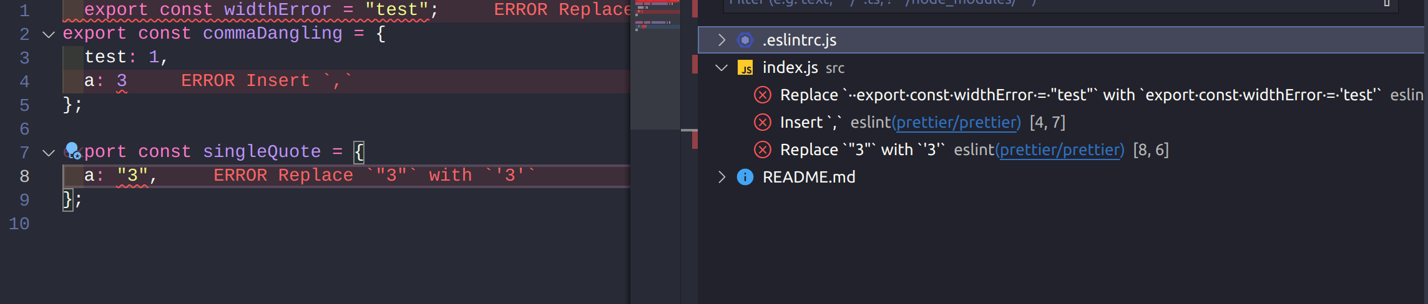
Task: Expand the README.md problems group
Action: coord(721,177)
